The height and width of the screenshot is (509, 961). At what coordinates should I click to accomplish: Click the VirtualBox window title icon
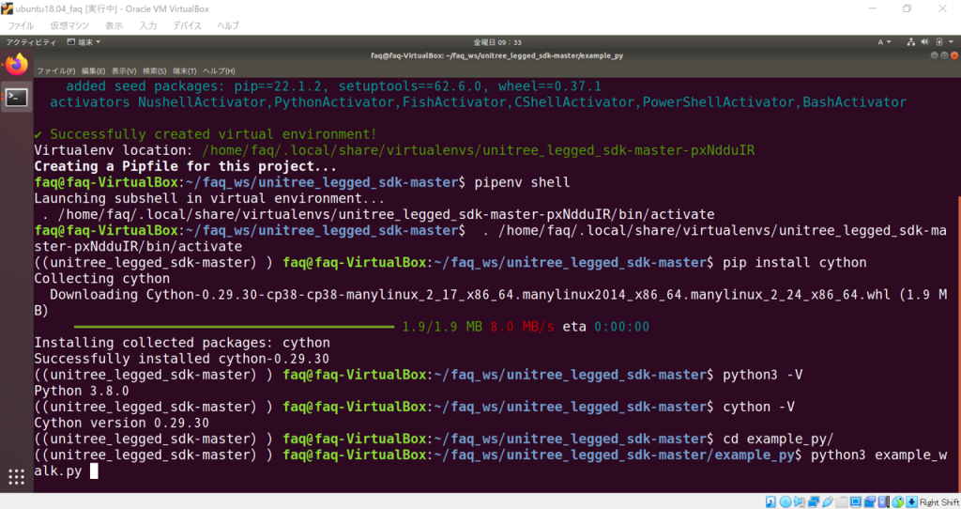7,8
